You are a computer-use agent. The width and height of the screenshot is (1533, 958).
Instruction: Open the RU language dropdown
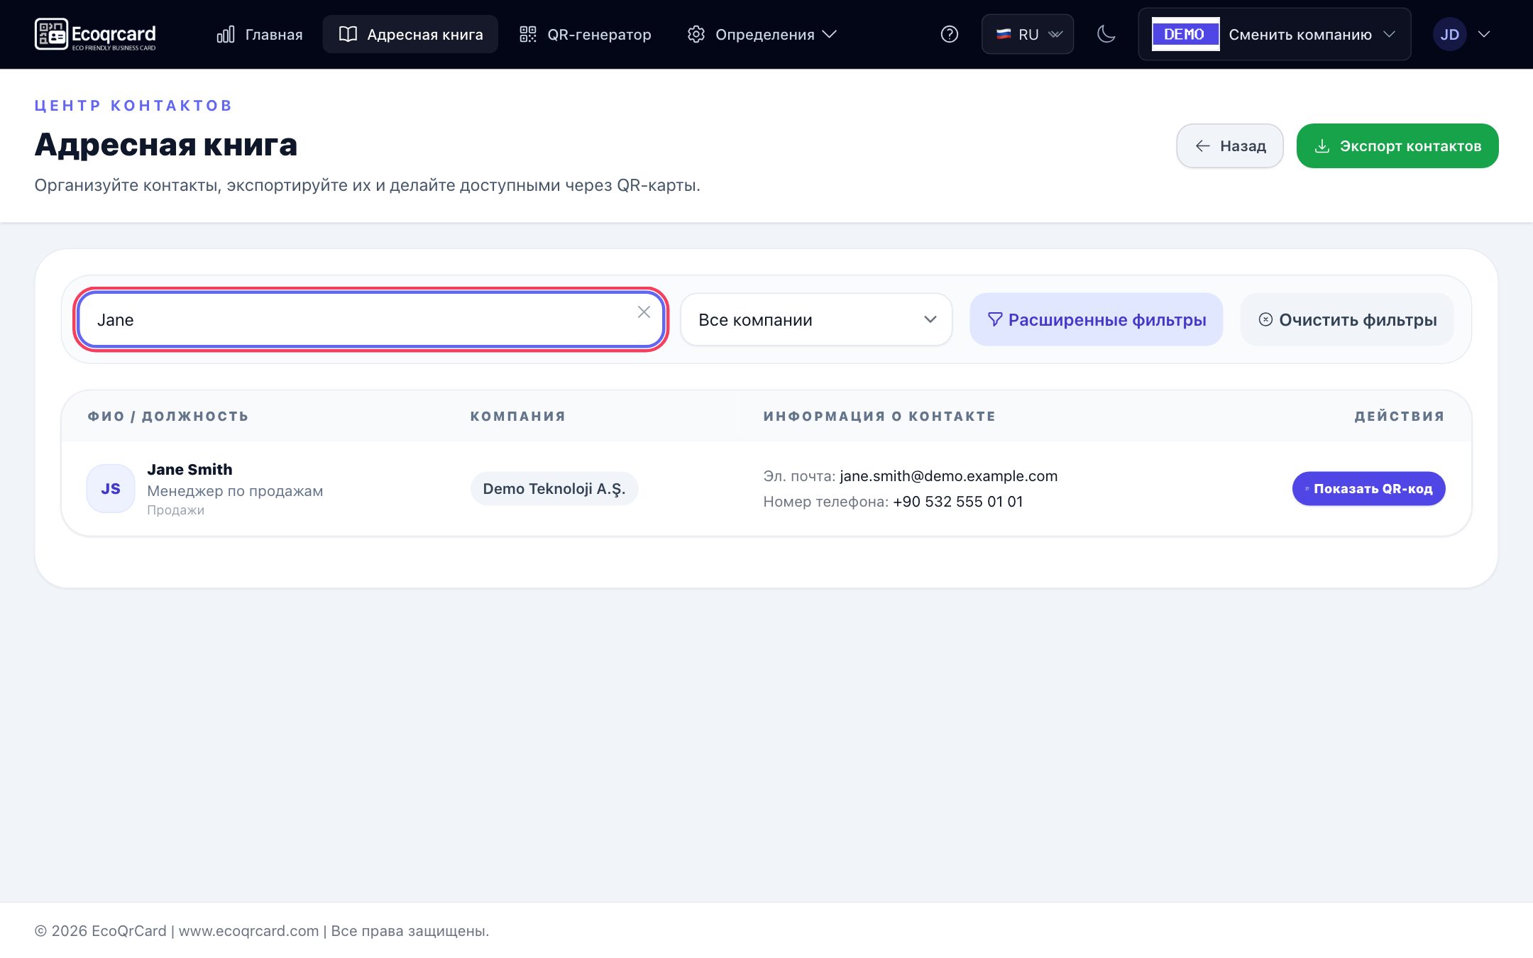click(x=1027, y=34)
